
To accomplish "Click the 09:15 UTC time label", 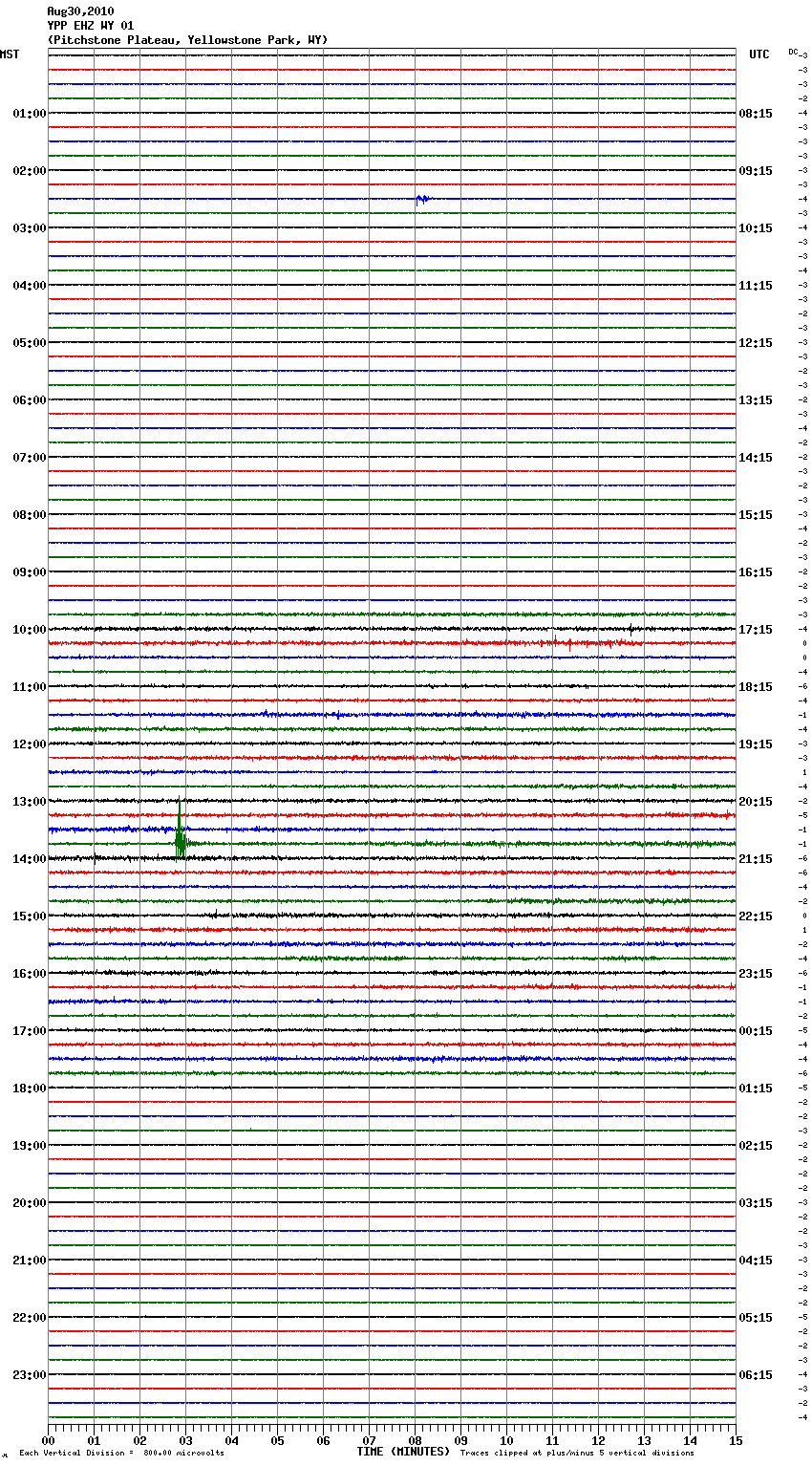I will 756,171.
